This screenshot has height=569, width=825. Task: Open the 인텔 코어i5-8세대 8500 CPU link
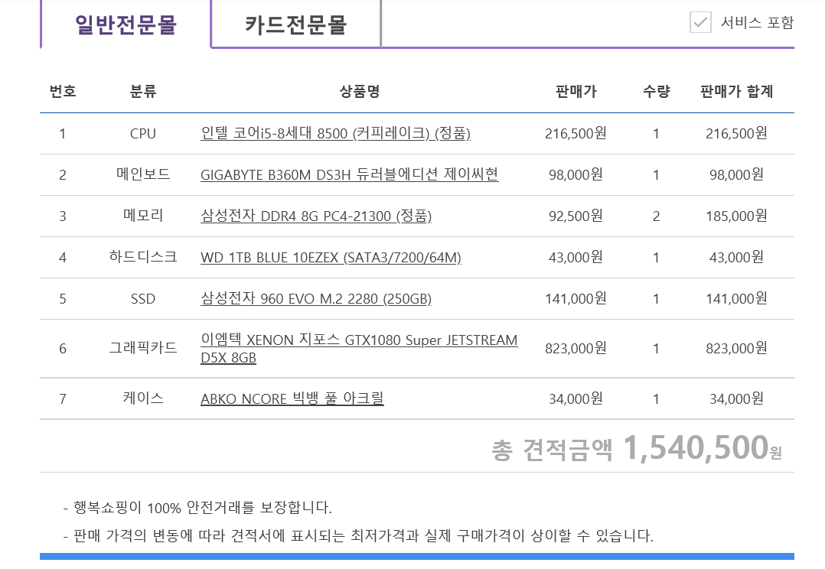point(335,133)
